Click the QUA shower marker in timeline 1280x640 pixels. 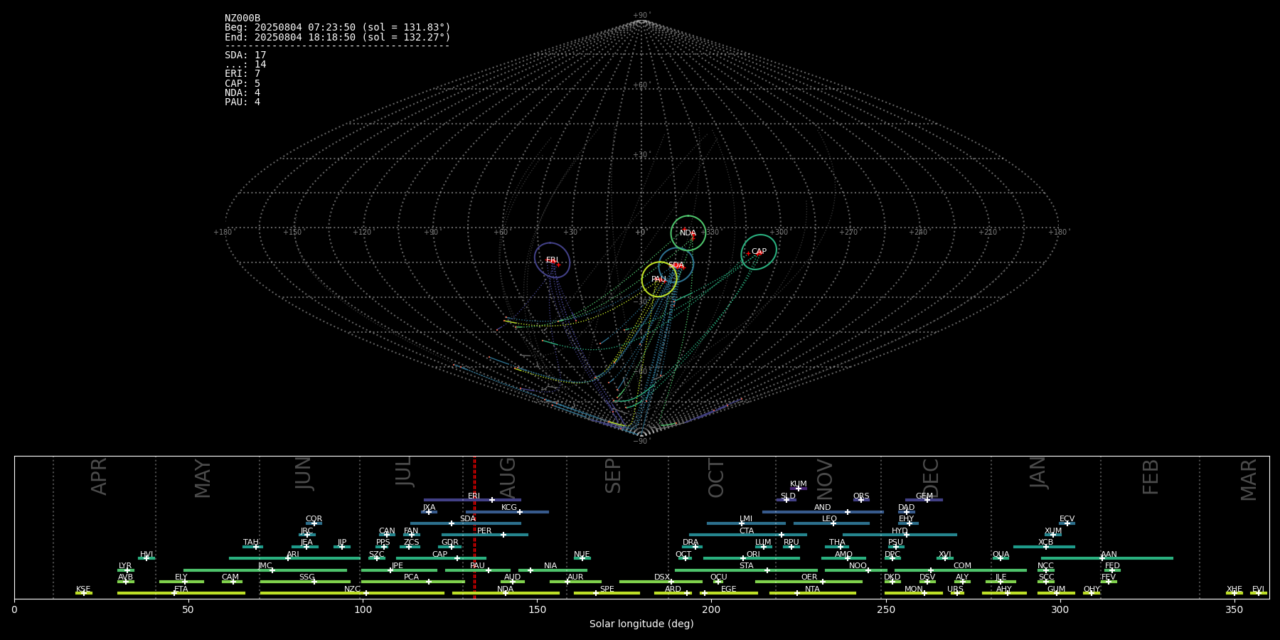click(1001, 558)
